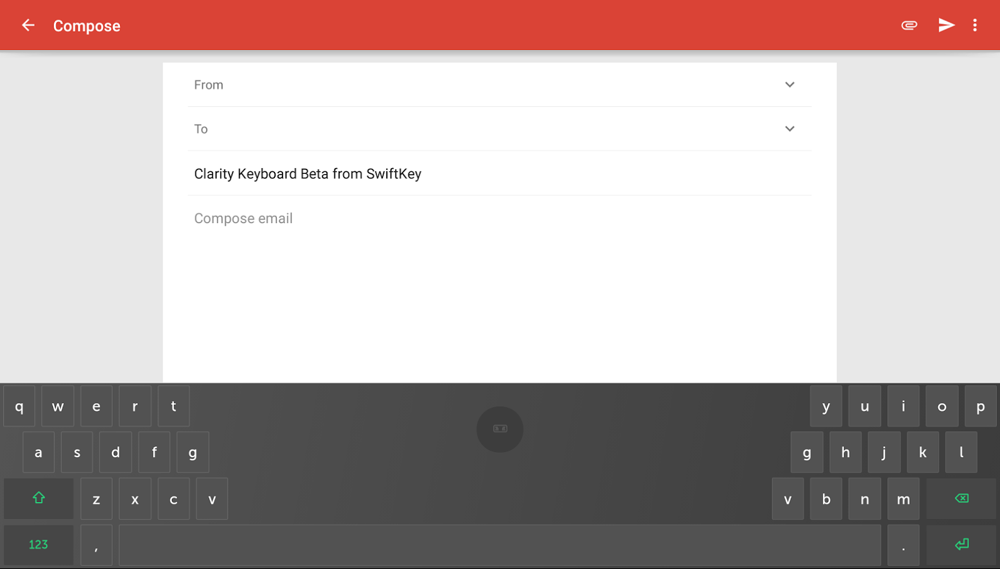
Task: Tap the s key
Action: coord(77,452)
